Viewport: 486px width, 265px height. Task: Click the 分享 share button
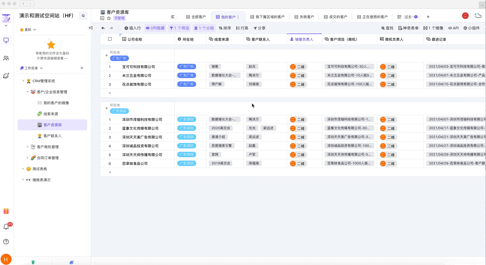pos(260,28)
